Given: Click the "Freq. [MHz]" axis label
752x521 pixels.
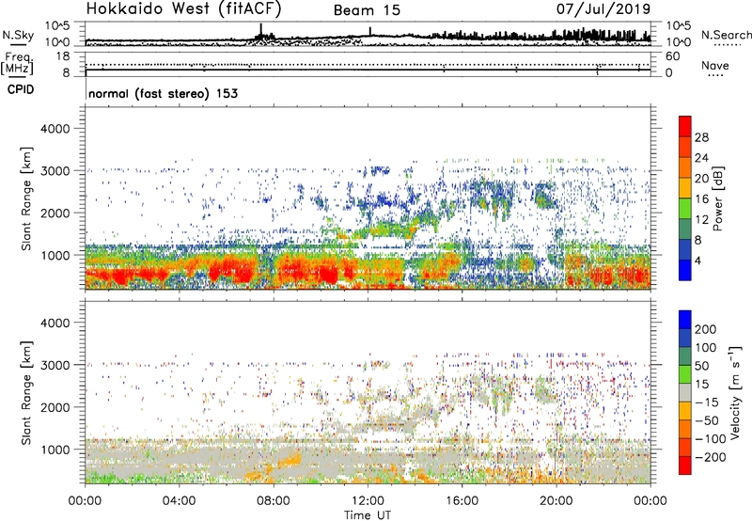Looking at the screenshot, I should (x=17, y=63).
